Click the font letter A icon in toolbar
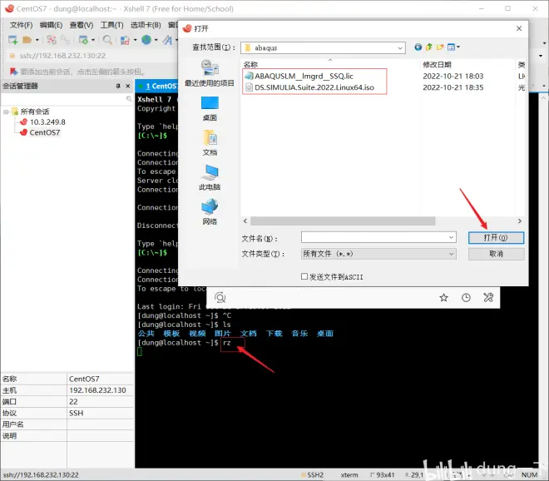549x481 pixels. (x=167, y=40)
